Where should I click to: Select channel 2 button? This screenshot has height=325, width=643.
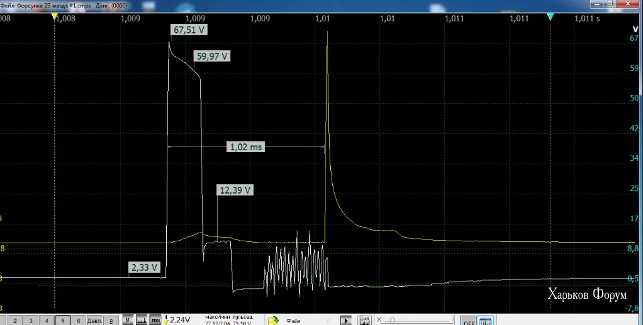pos(15,320)
